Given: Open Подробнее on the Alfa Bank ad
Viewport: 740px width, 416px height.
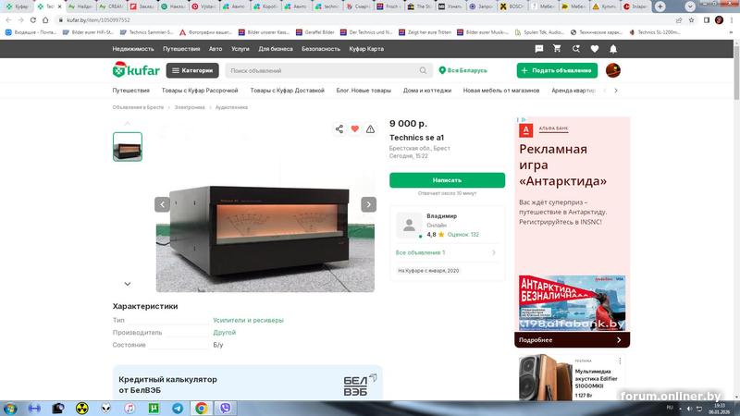Looking at the screenshot, I should click(572, 339).
